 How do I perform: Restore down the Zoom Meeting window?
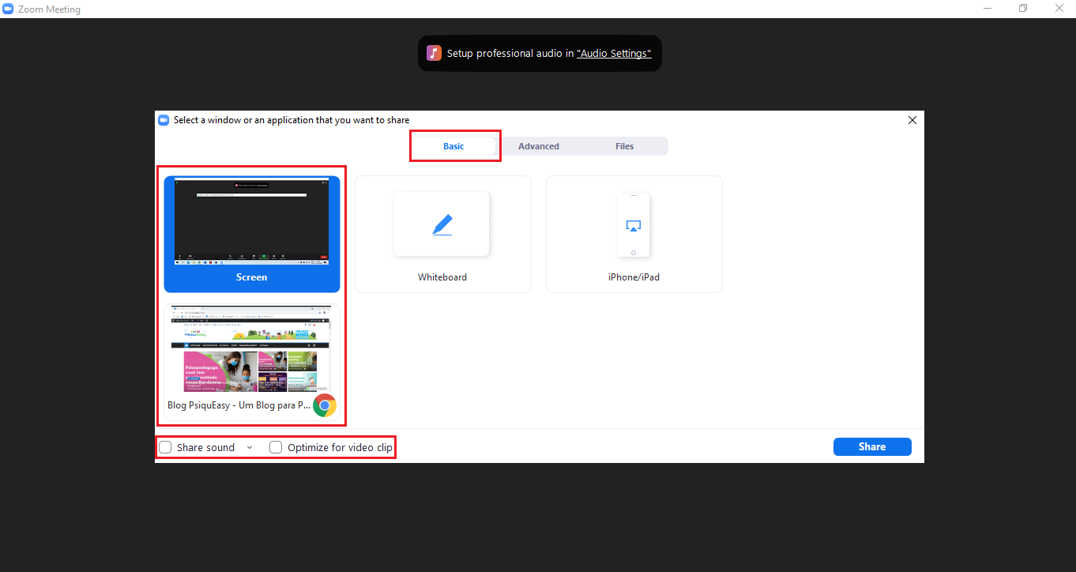(x=1023, y=8)
